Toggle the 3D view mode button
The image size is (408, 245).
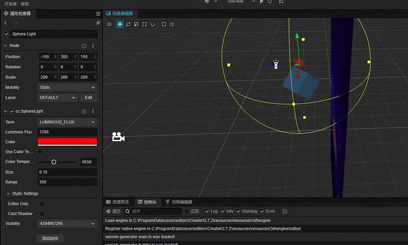pyautogui.click(x=109, y=24)
